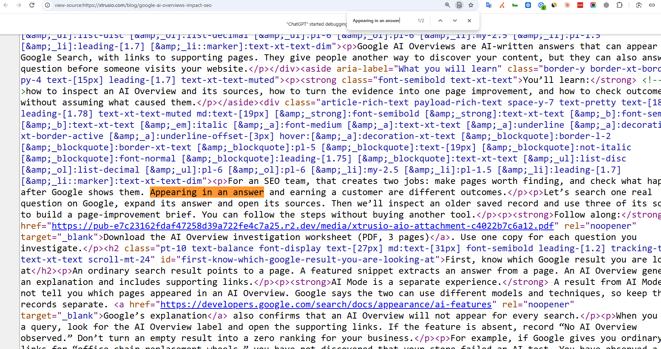Open the extension with the green 0 badge
The image size is (661, 349).
[541, 5]
